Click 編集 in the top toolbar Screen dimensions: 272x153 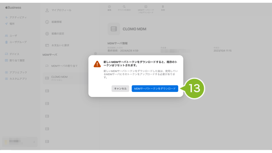109,8
